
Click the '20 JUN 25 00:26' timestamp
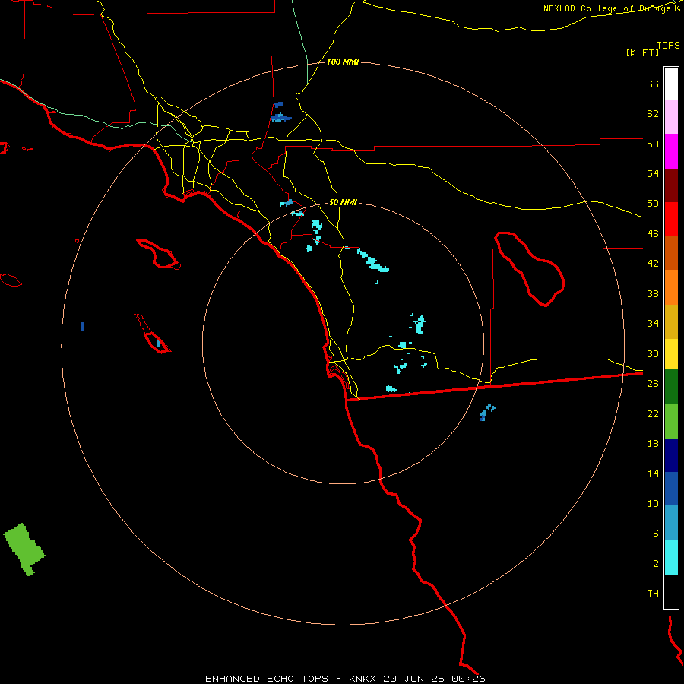(x=434, y=679)
